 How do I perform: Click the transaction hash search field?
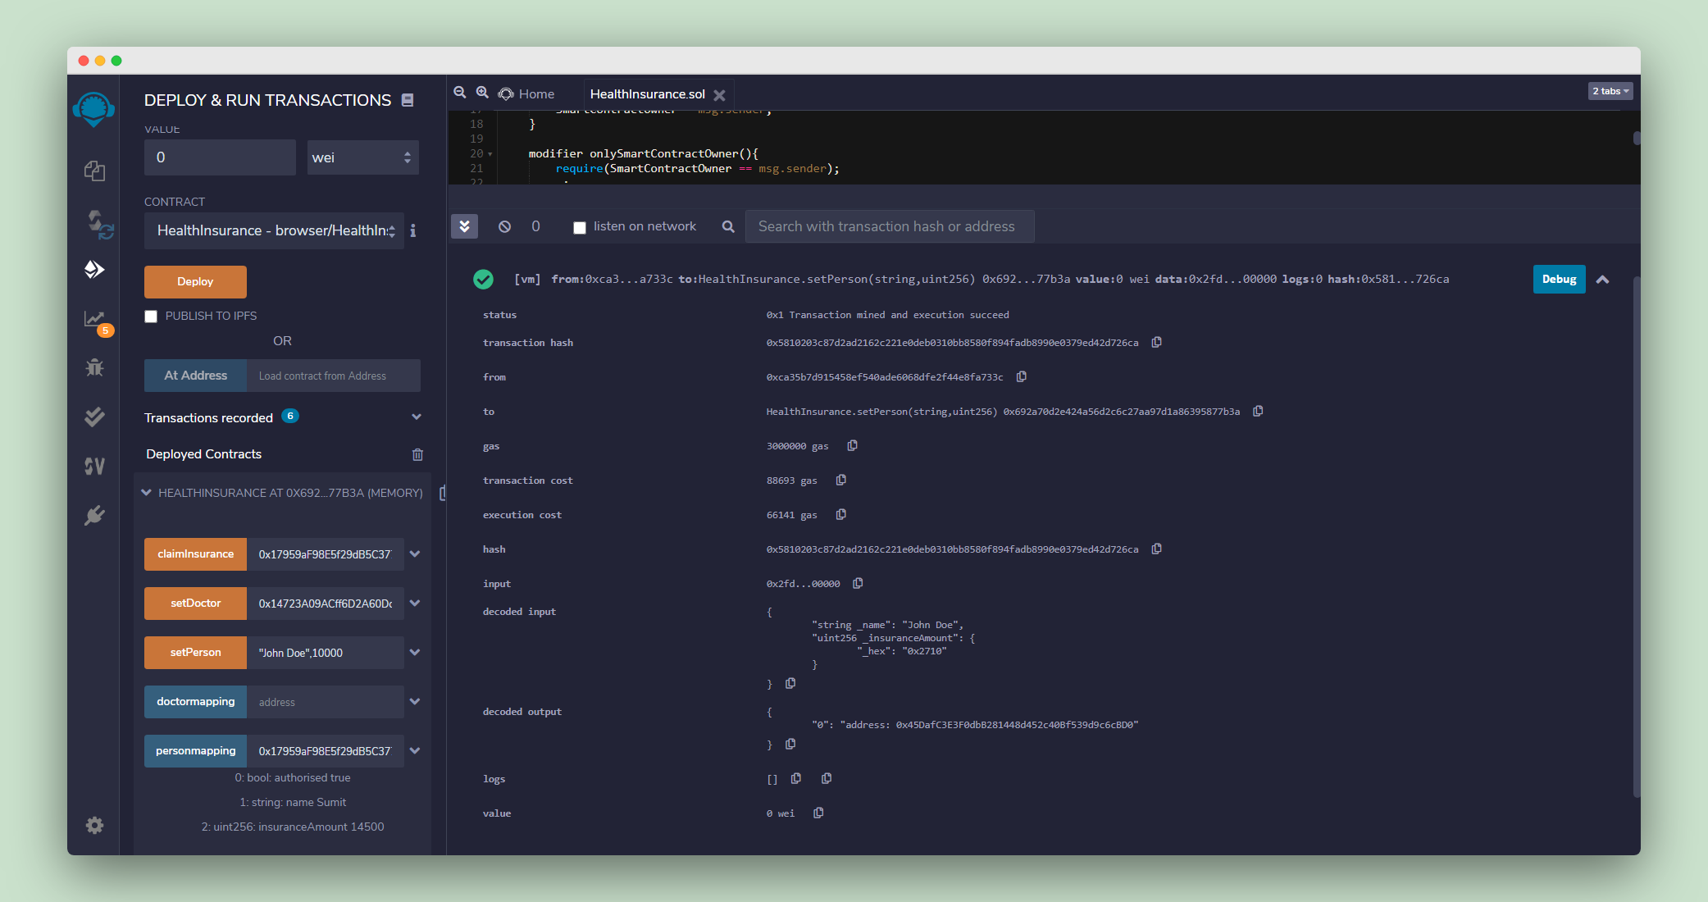coord(889,226)
